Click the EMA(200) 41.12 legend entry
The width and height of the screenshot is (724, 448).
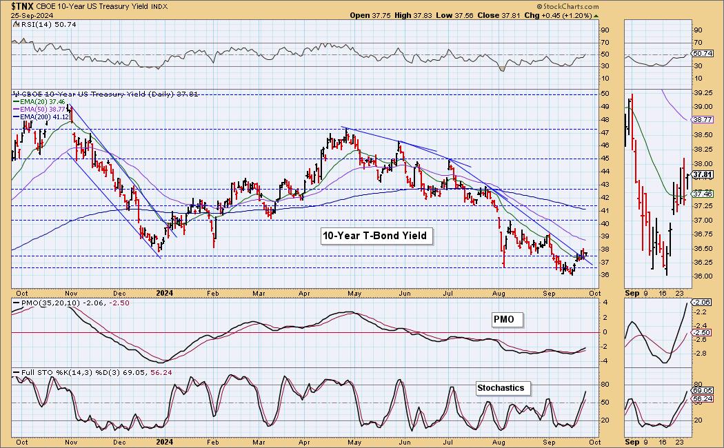point(41,117)
